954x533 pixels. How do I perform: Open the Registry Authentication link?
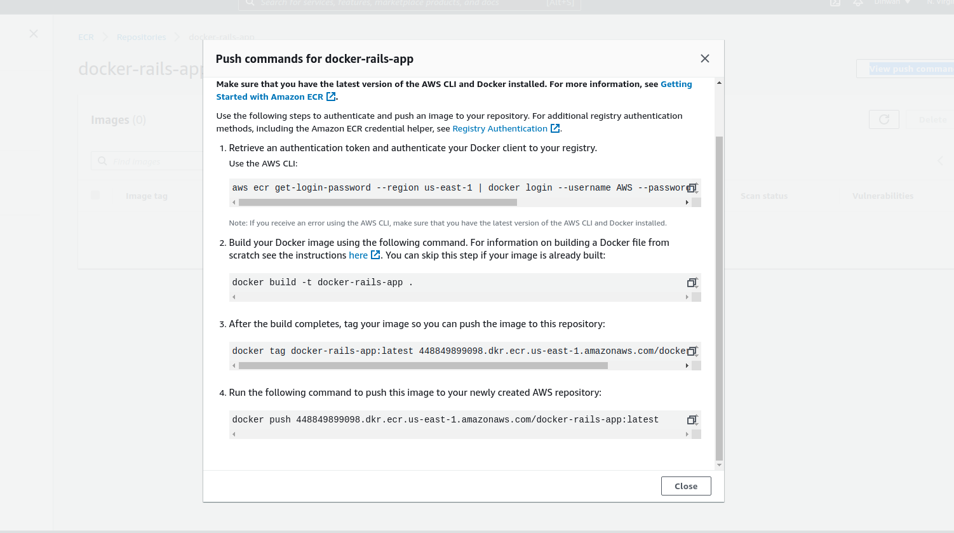coord(500,129)
